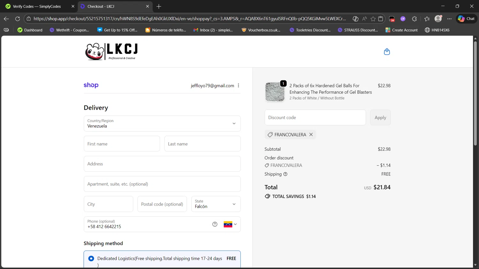Screen dimensions: 479x269
Task: Open the Voucherbox.co.uk bookmark
Action: pyautogui.click(x=261, y=30)
